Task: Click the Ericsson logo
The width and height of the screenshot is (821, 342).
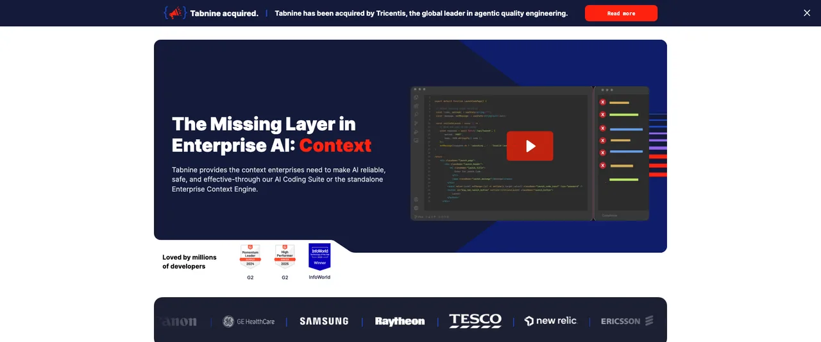Action: coord(627,321)
